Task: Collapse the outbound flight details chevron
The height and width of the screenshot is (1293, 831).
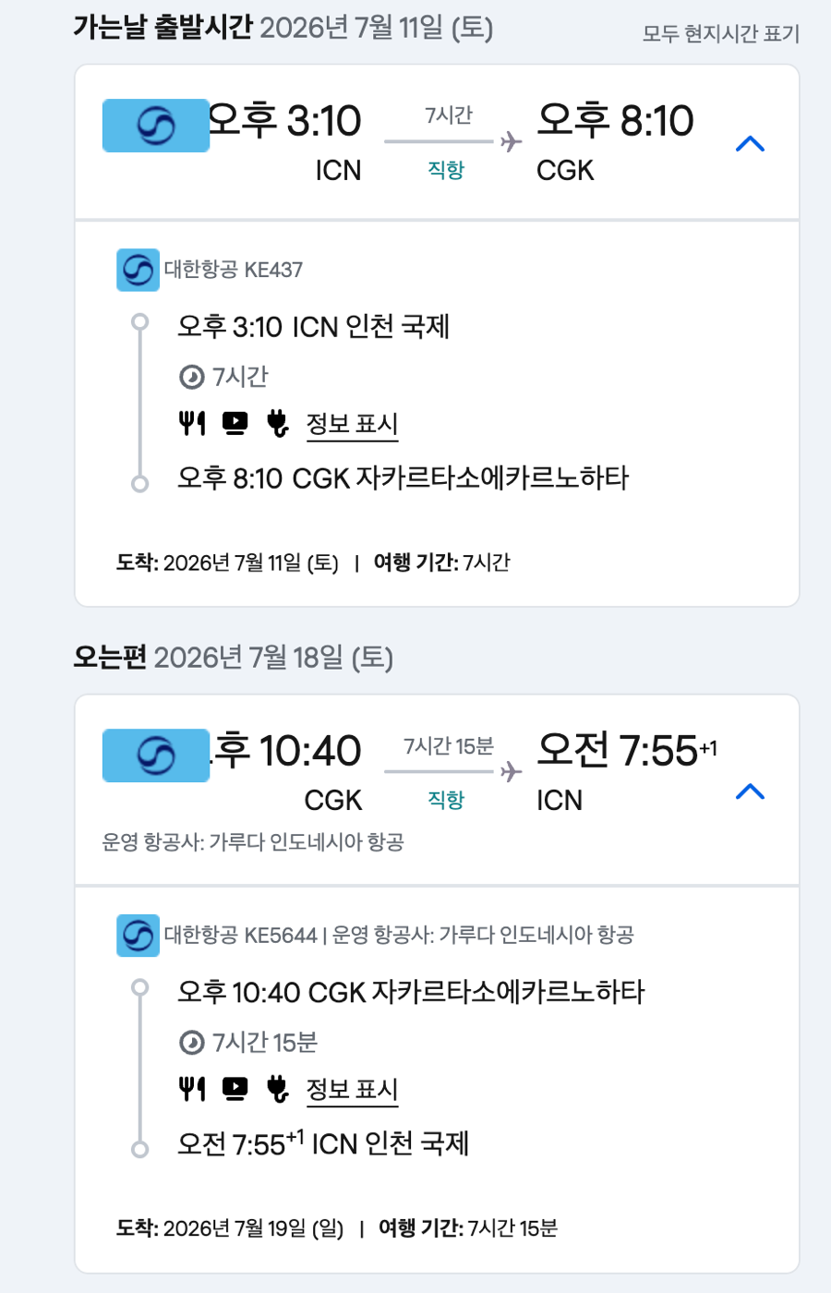Action: (x=750, y=144)
